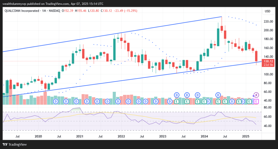Click the first green earnings E marker

[177, 101]
